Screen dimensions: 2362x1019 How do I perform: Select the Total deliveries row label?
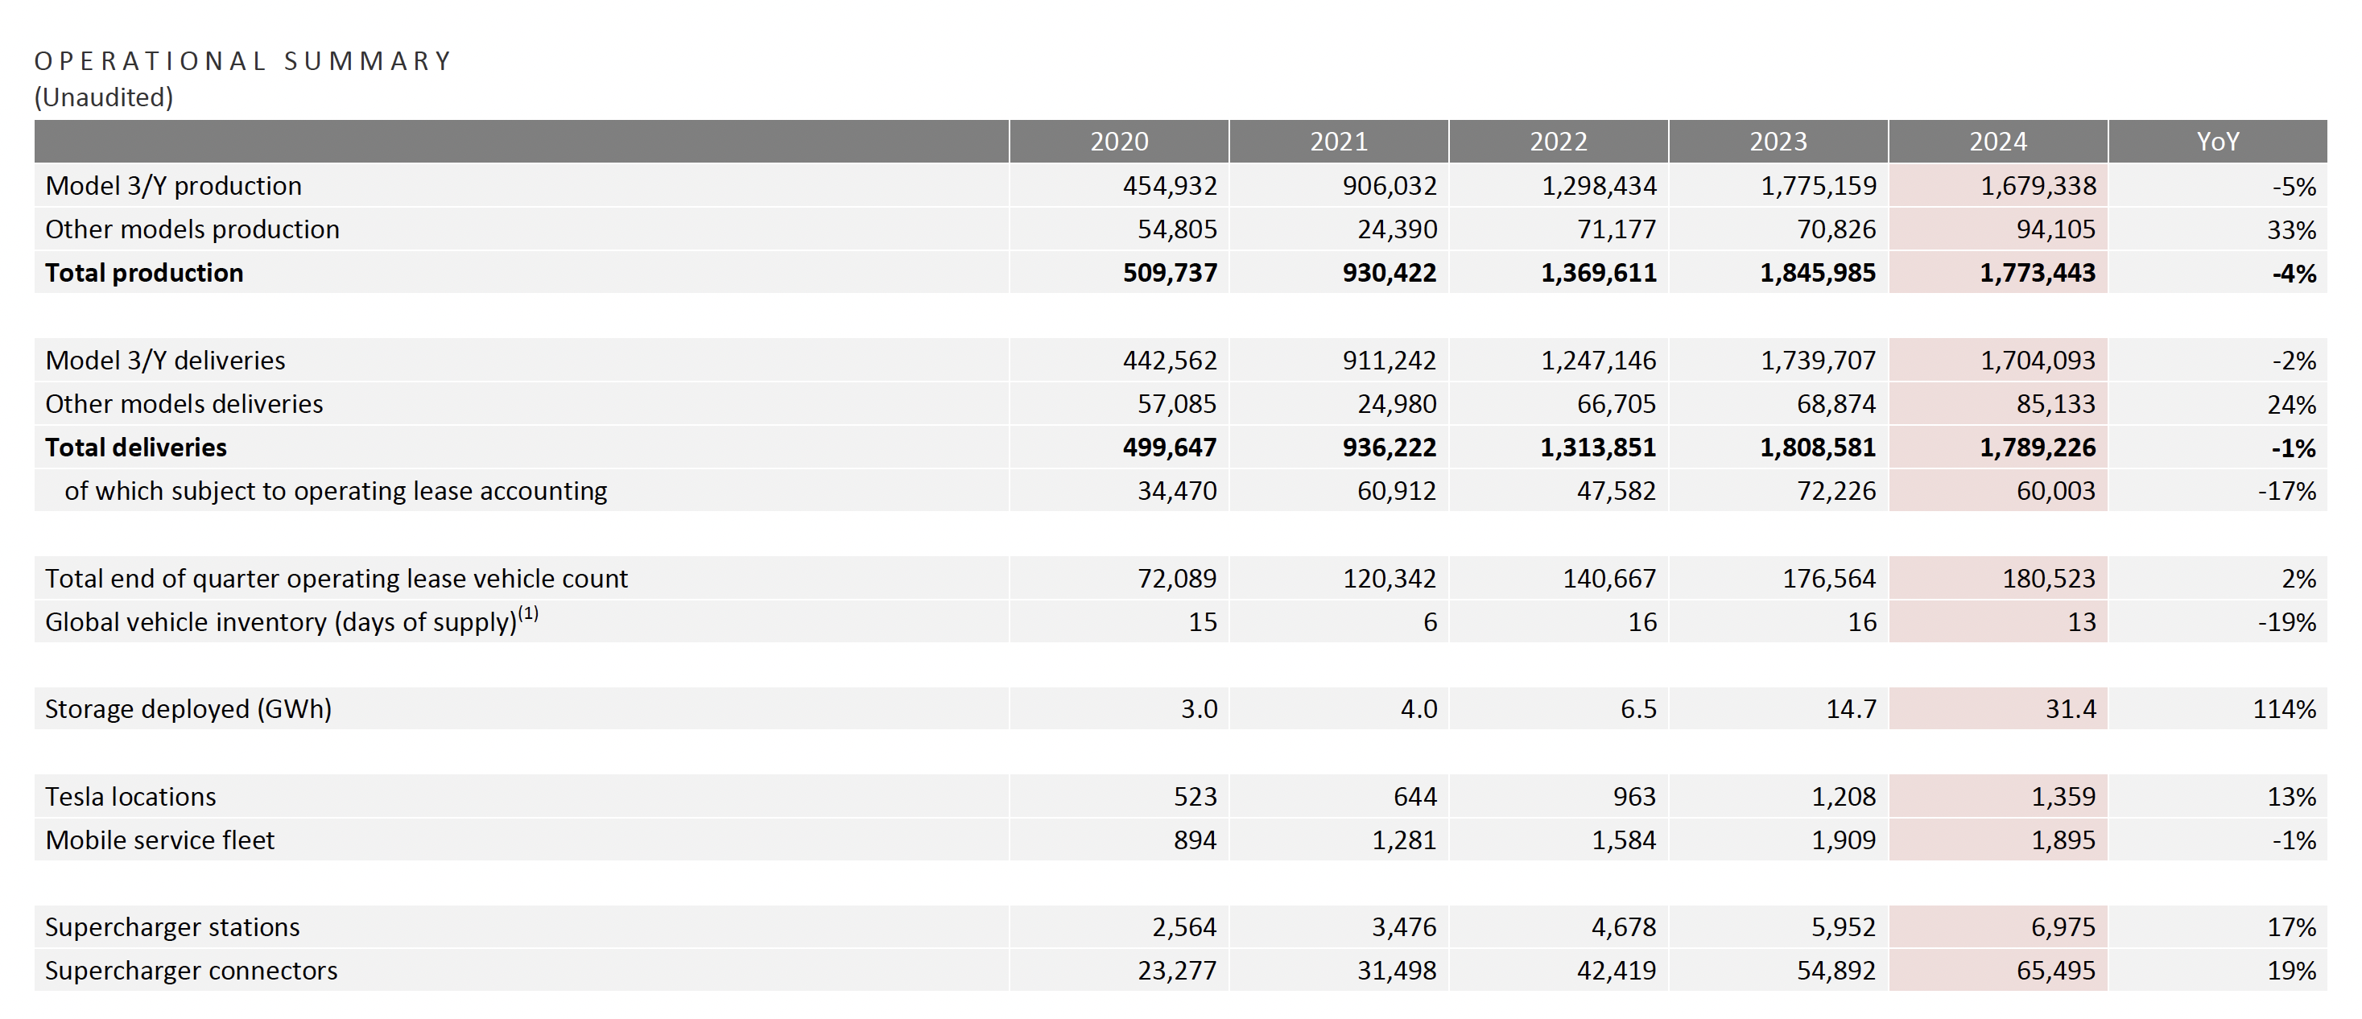coord(136,448)
